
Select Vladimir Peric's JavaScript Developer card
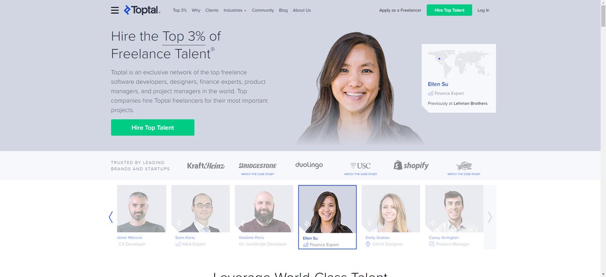click(264, 216)
